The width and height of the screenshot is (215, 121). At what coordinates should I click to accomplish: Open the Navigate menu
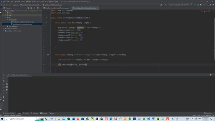[x=17, y=2]
